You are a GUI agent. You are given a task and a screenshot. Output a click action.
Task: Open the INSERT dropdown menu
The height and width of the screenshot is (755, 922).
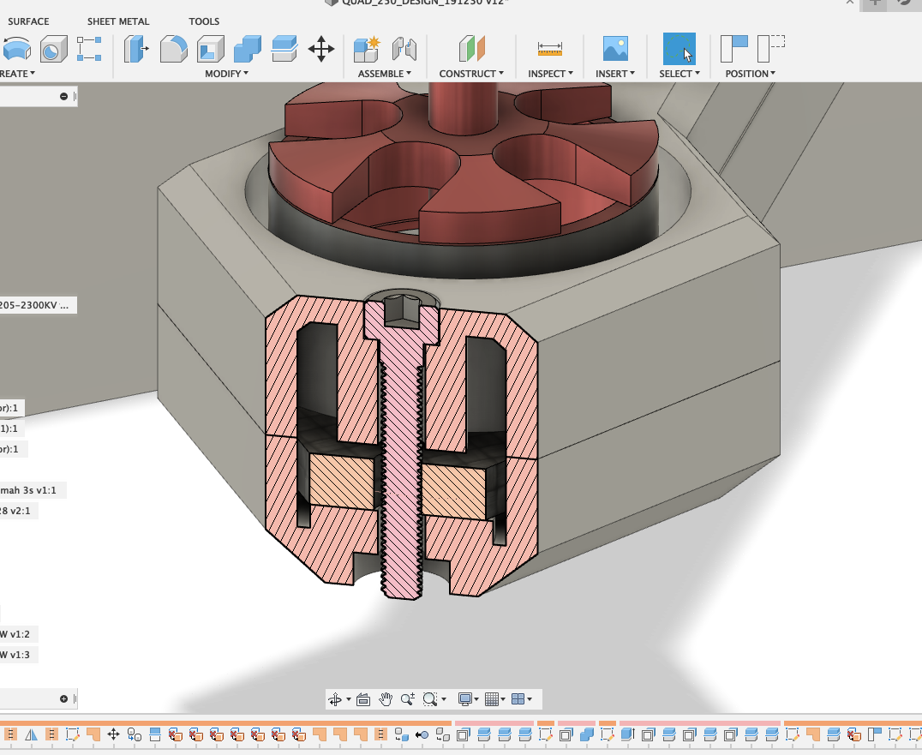(x=615, y=74)
